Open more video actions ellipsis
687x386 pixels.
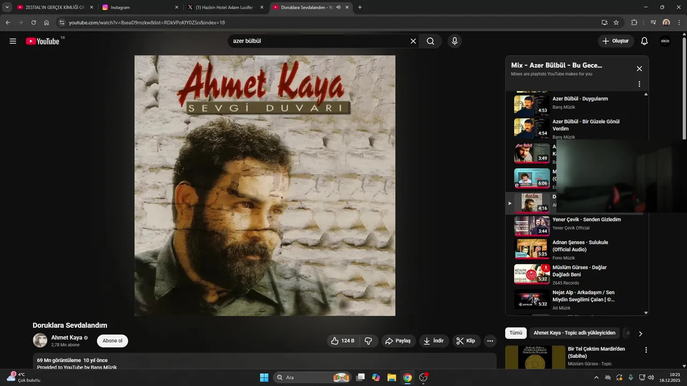tap(489, 341)
